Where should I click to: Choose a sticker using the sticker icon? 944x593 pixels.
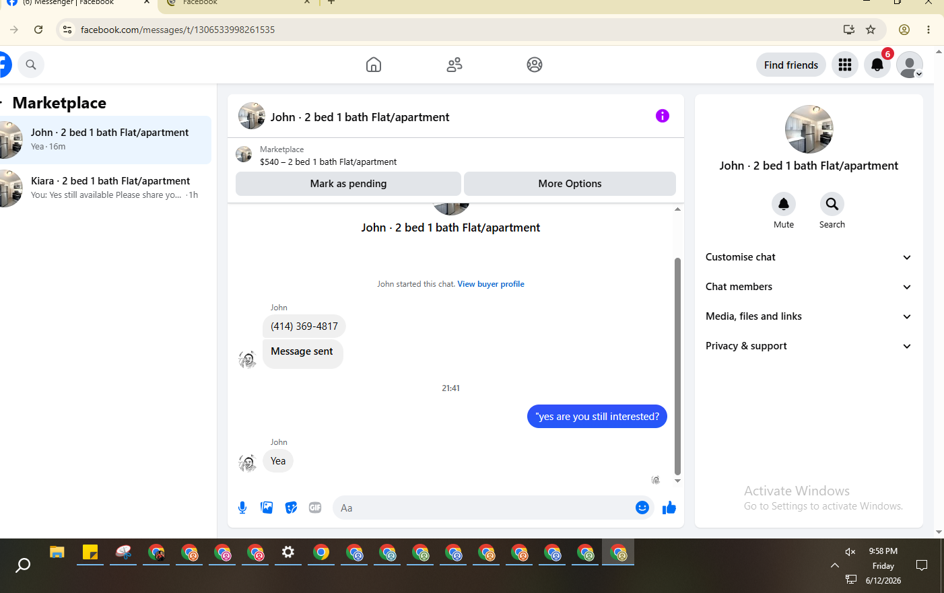tap(291, 508)
